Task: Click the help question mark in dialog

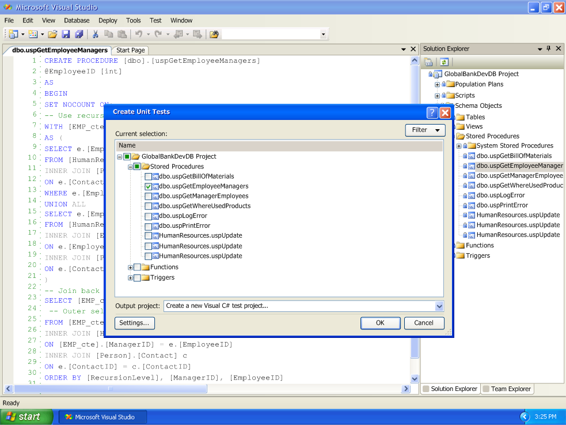Action: point(432,113)
